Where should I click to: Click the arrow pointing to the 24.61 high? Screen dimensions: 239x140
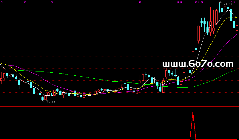221,3
